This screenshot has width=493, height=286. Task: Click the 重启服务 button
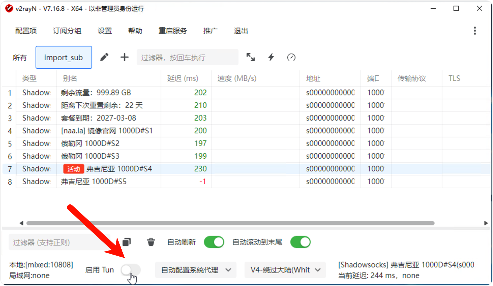(173, 31)
